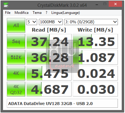Click the comment field with ADATA DataDrive text
Viewport: 125px width, 113px height.
point(62,103)
